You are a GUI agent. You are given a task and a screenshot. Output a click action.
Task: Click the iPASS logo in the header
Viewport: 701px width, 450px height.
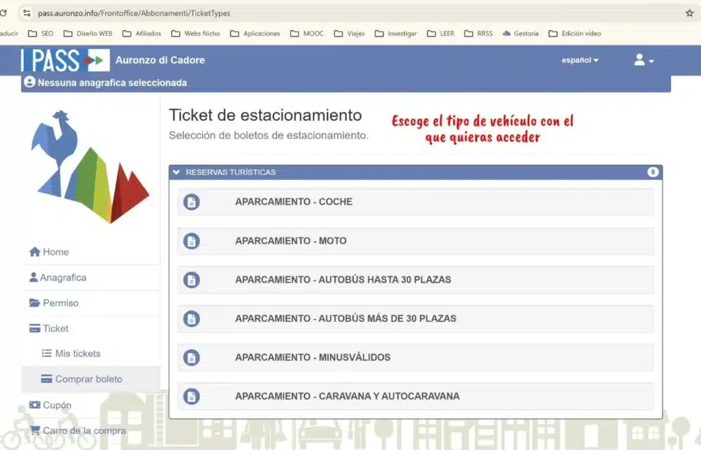click(65, 60)
